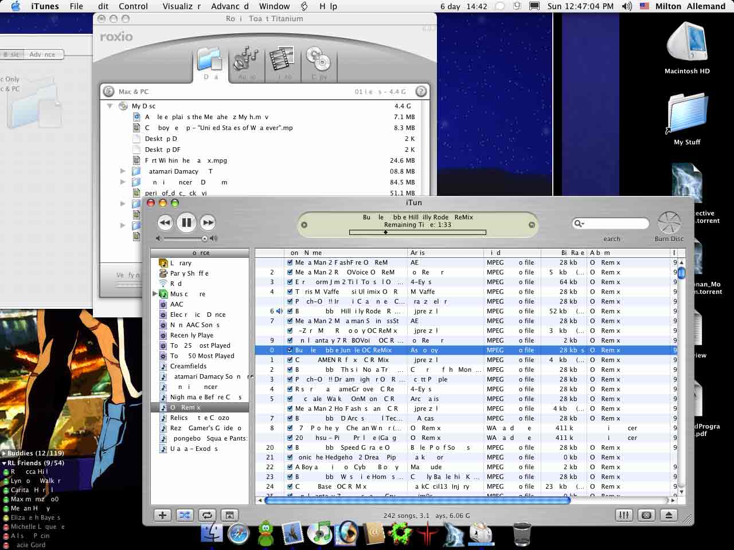Click the song list scroll left arrow

260,500
